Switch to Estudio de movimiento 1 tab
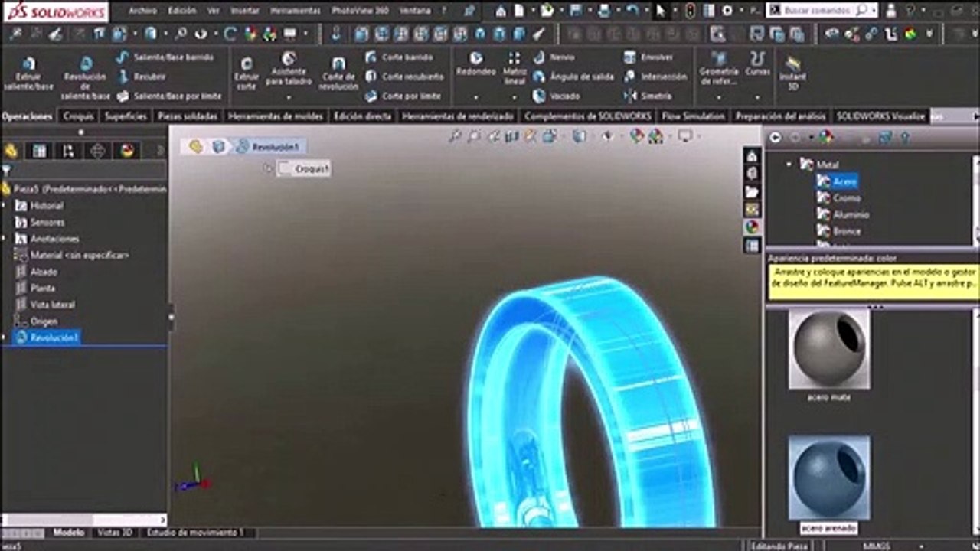 click(196, 533)
